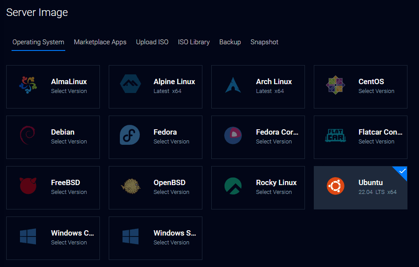Go to the ISO Library tab
This screenshot has width=419, height=267.
click(x=194, y=42)
